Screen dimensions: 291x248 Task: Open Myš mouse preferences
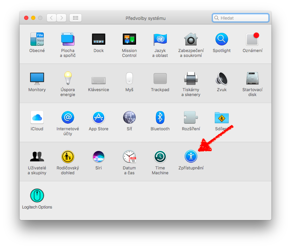(129, 78)
